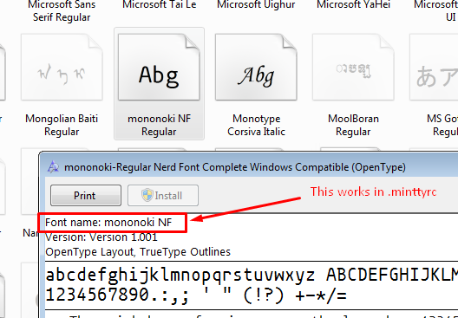Select the MS Gothic font icon

point(434,67)
